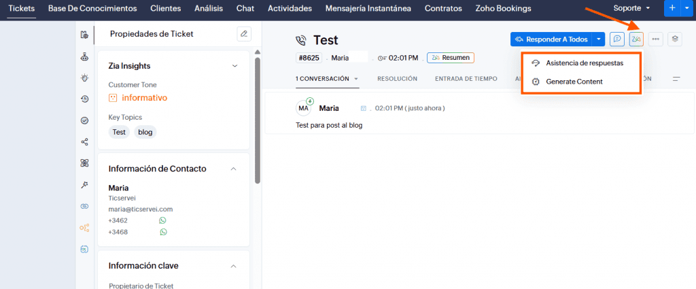Open the Responder A Todos dropdown arrow
This screenshot has height=289, width=696.
pos(598,39)
